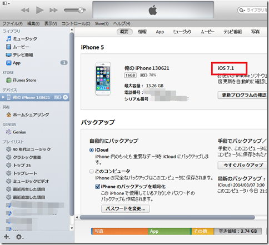
Task: Open the ファイル(F) menu
Action: pyautogui.click(x=12, y=24)
